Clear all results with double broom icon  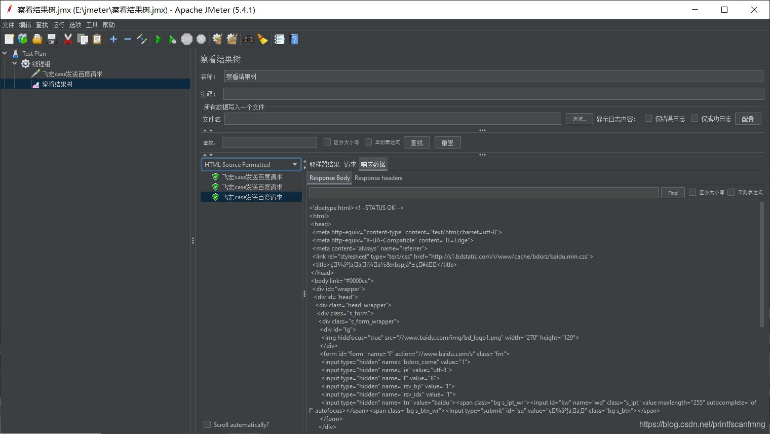click(232, 39)
